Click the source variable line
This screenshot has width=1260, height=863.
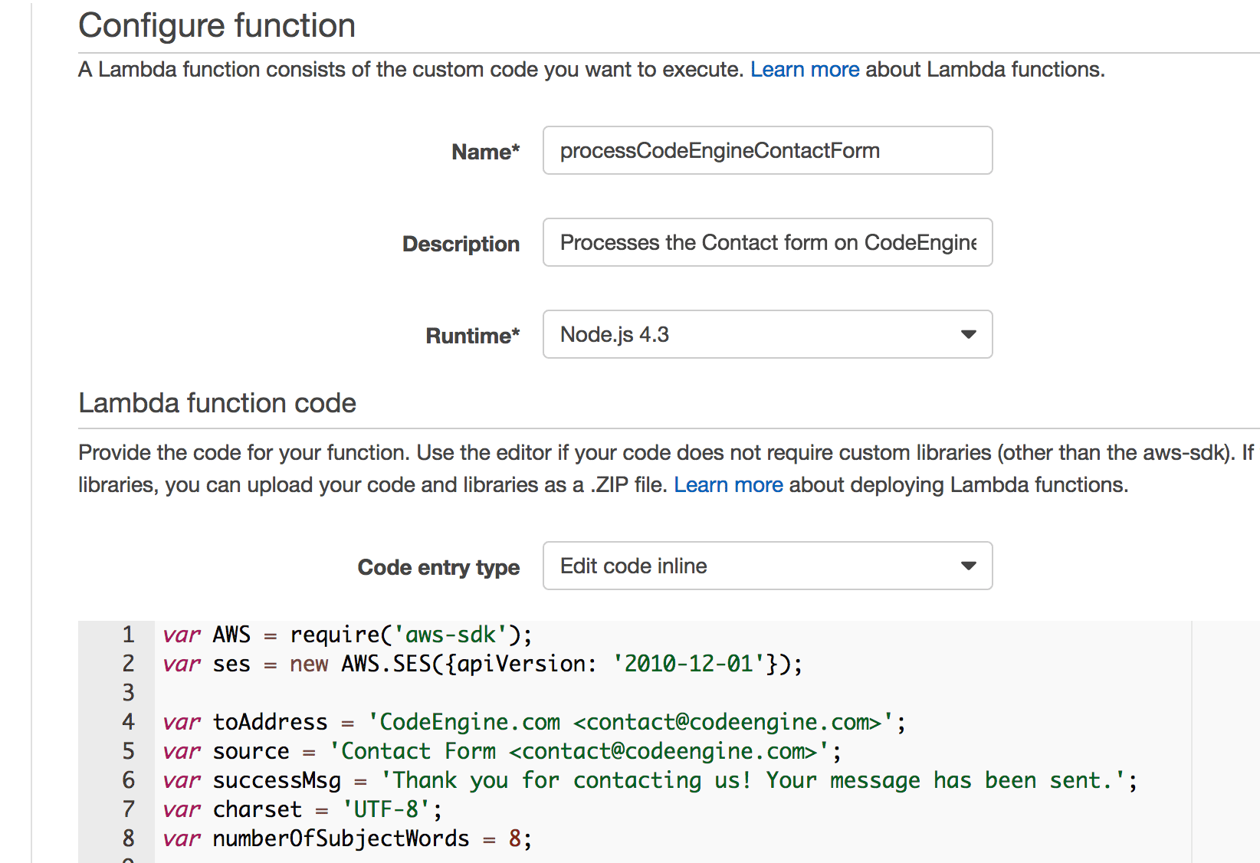(502, 751)
